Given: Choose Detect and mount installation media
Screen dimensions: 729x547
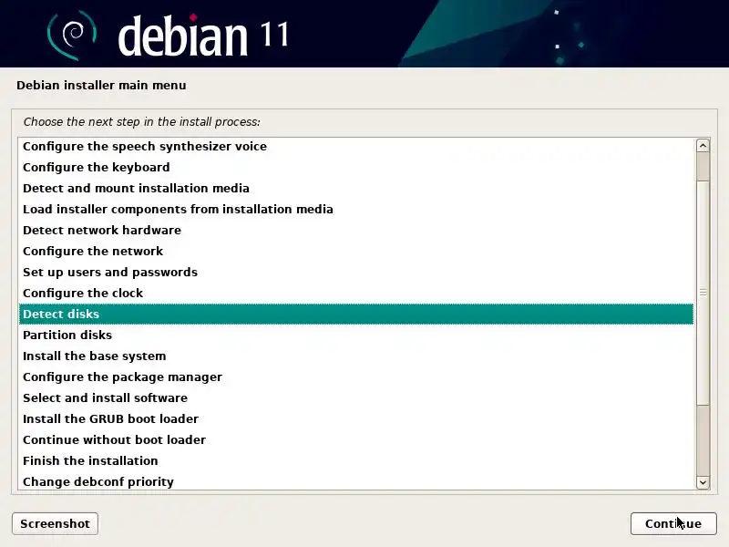Looking at the screenshot, I should click(356, 188).
